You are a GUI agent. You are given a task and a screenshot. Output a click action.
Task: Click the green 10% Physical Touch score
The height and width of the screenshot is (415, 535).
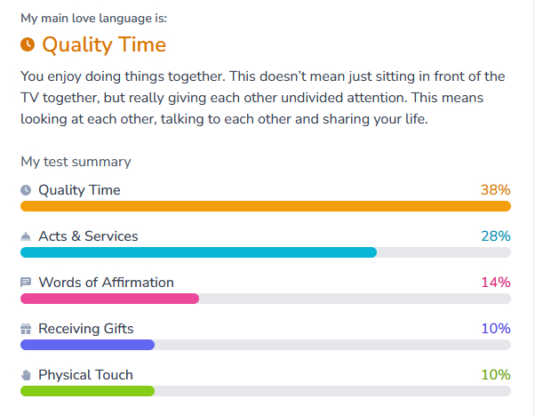click(x=495, y=375)
